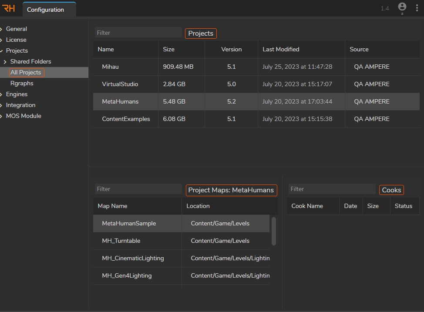Click the Cooks filter input field
This screenshot has height=312, width=424.
tap(332, 189)
